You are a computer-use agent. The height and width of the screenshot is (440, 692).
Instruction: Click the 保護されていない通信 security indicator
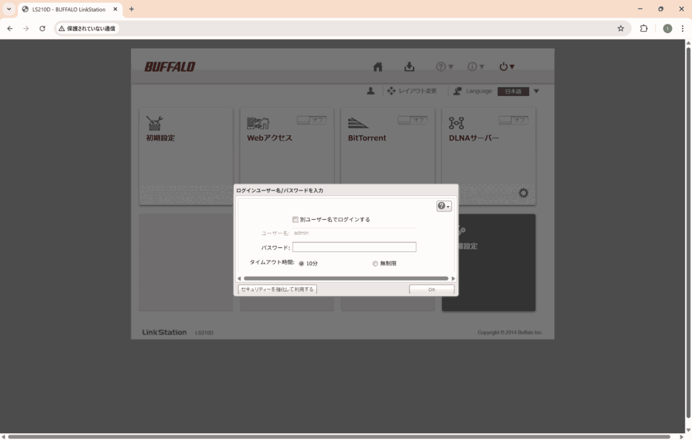(x=87, y=28)
